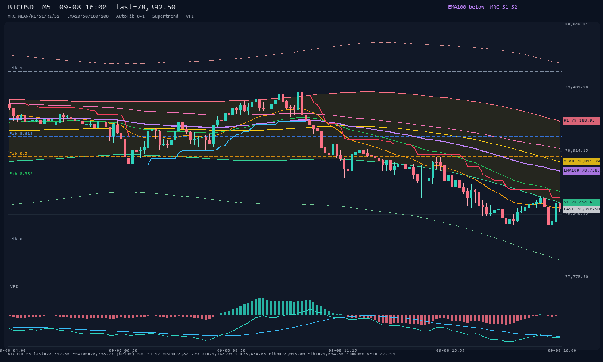603x362 pixels.
Task: Click the title text "last=78,392.50" above the chart
Action: point(146,7)
